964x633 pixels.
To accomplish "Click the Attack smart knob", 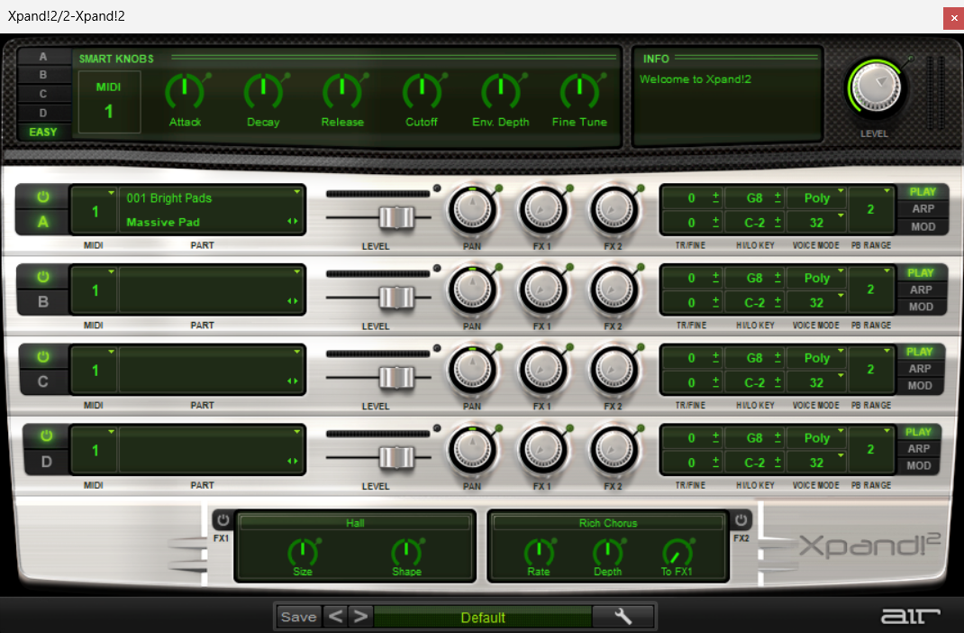I will [x=185, y=92].
